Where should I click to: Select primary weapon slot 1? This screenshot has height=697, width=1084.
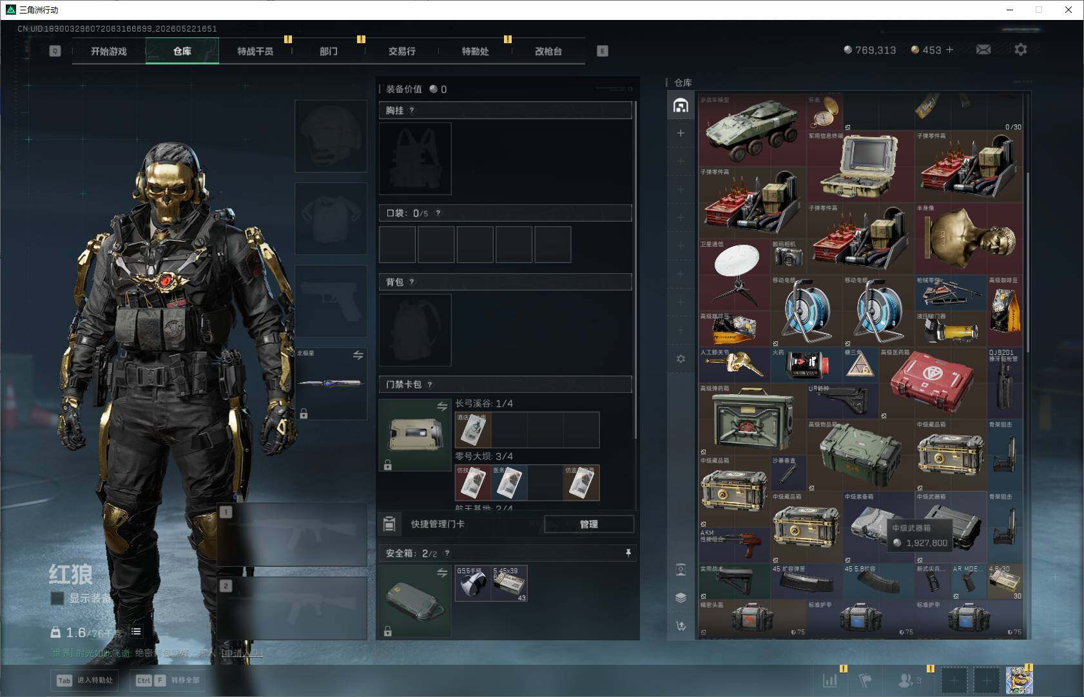pos(292,535)
